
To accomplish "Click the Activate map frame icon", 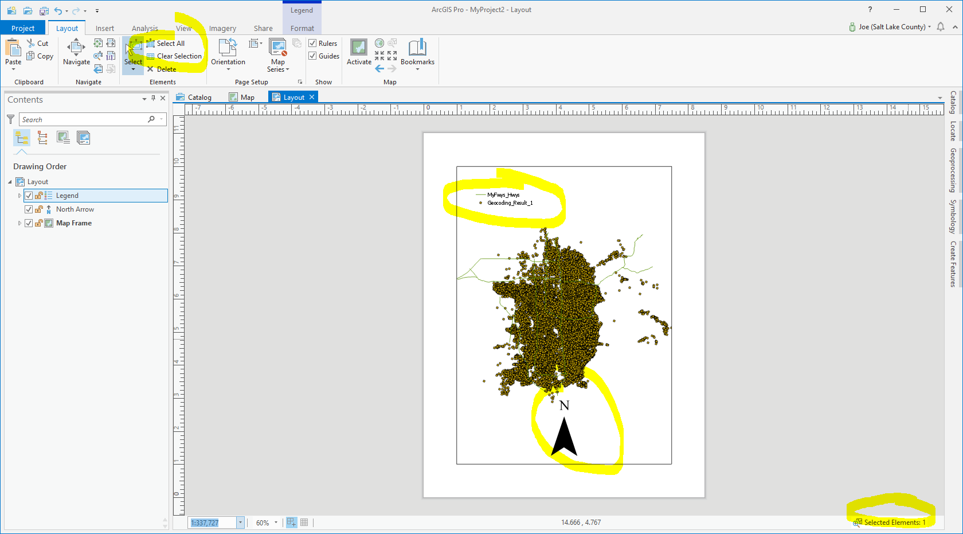I will (359, 48).
